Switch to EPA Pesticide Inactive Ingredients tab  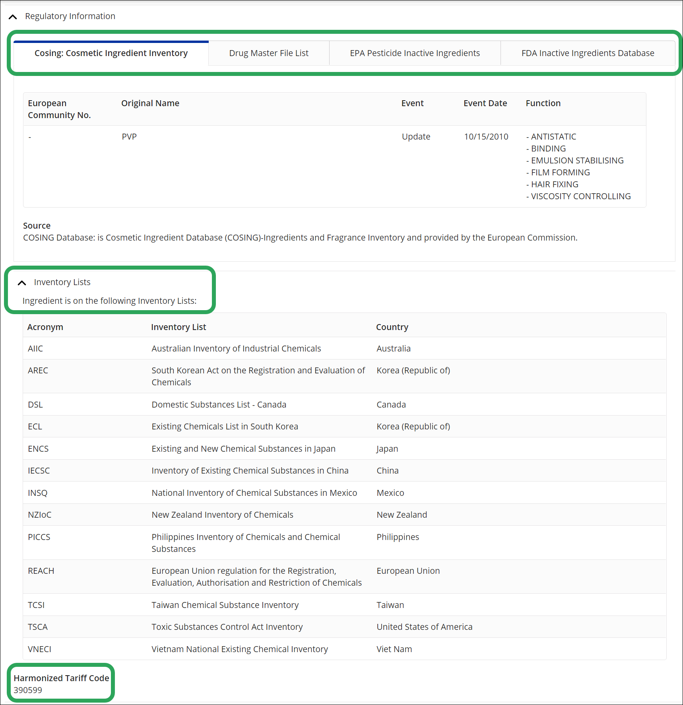(415, 53)
